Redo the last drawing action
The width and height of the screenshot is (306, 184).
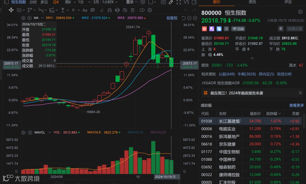click(x=194, y=10)
